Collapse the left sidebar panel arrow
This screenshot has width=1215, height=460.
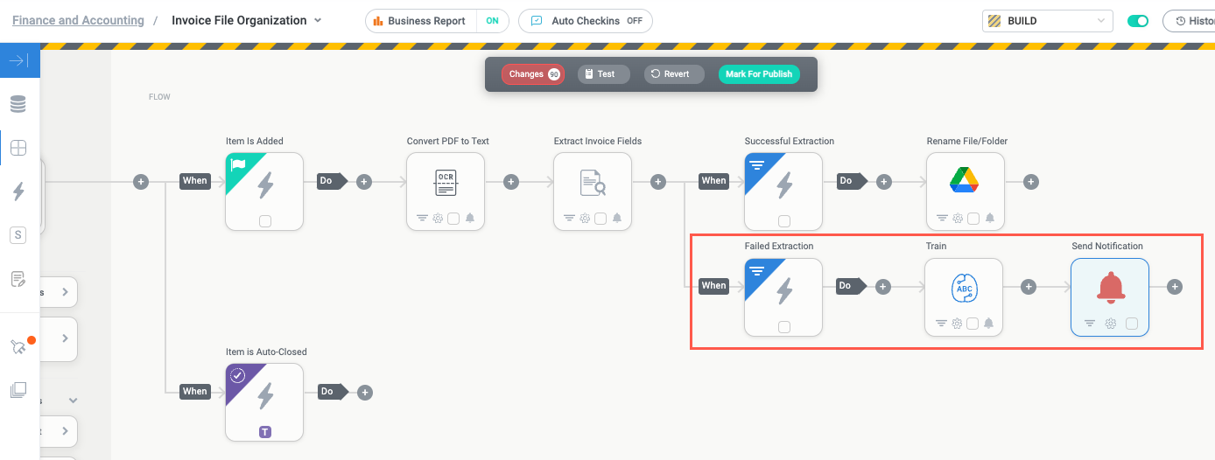[x=19, y=61]
